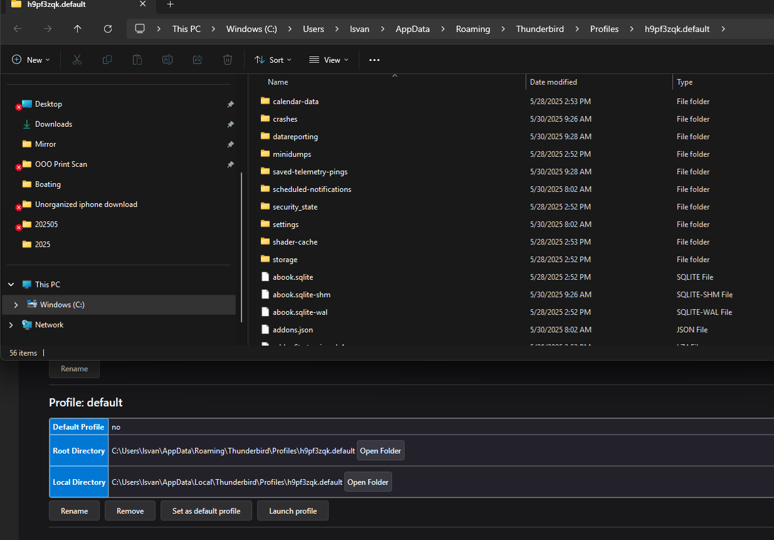Go back with the left arrow
This screenshot has height=540, width=774.
tap(18, 29)
